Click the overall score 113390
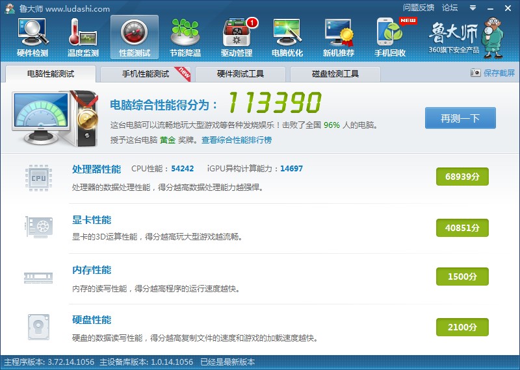The height and width of the screenshot is (370, 520). pos(274,103)
